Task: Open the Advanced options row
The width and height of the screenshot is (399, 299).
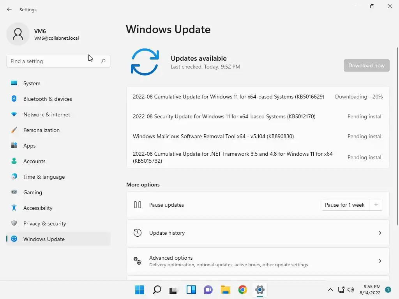Action: point(258,260)
